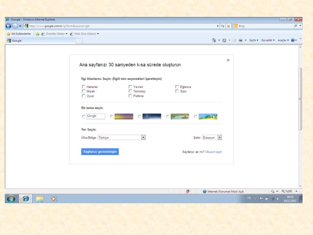Click the language indicator TR in the taskbar
Screen dimensions: 313x235
point(249,198)
